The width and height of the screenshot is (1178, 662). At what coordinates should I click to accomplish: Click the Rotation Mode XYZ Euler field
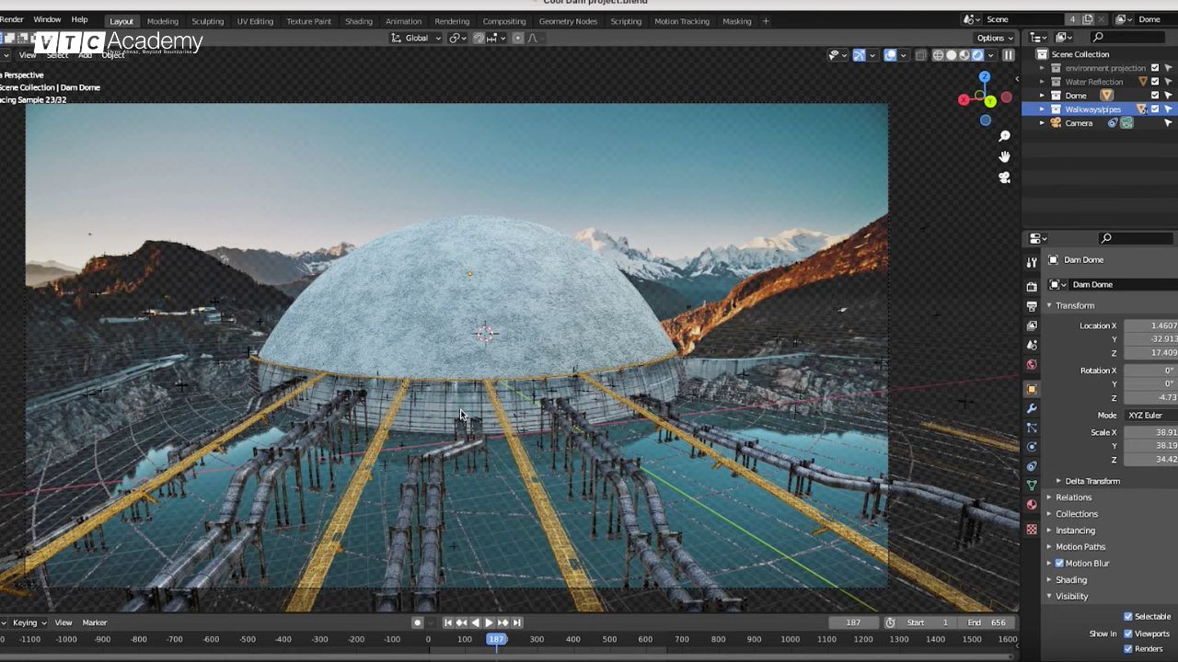[x=1145, y=415]
